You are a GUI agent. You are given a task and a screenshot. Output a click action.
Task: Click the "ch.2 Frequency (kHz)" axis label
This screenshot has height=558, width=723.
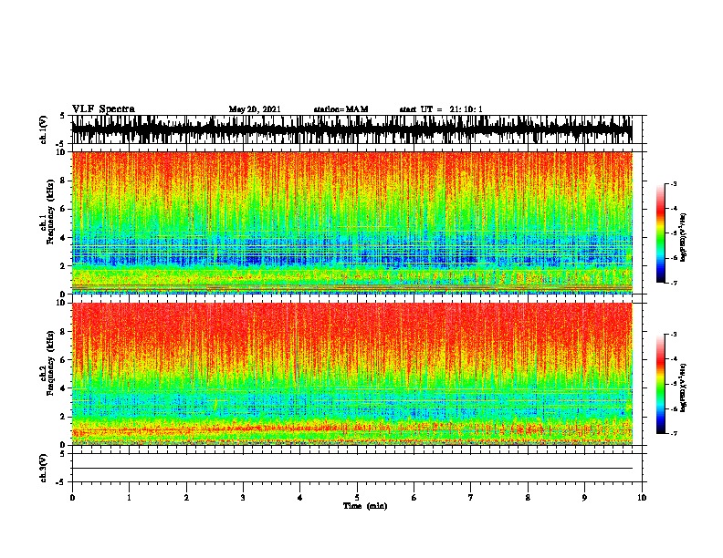coord(47,363)
